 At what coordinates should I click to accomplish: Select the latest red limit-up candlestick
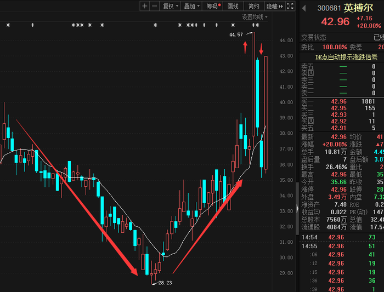pos(266,112)
